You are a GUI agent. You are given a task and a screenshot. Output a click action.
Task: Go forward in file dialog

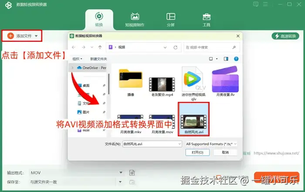84,47
